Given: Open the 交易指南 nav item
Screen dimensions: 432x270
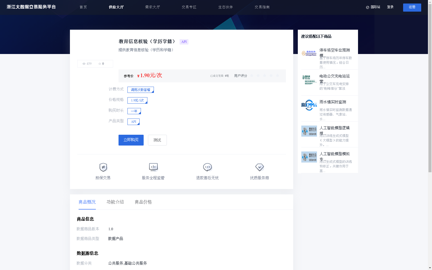Looking at the screenshot, I should tap(262, 7).
